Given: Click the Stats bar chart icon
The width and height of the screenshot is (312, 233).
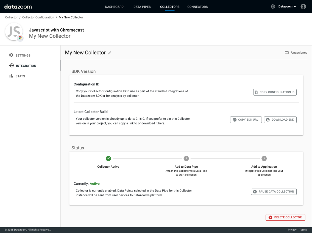Looking at the screenshot, I should 11,76.
